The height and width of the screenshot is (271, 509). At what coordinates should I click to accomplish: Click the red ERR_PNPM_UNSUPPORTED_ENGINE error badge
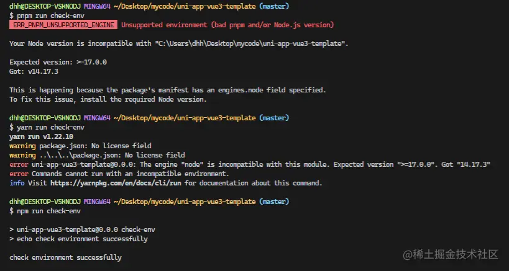pyautogui.click(x=63, y=25)
